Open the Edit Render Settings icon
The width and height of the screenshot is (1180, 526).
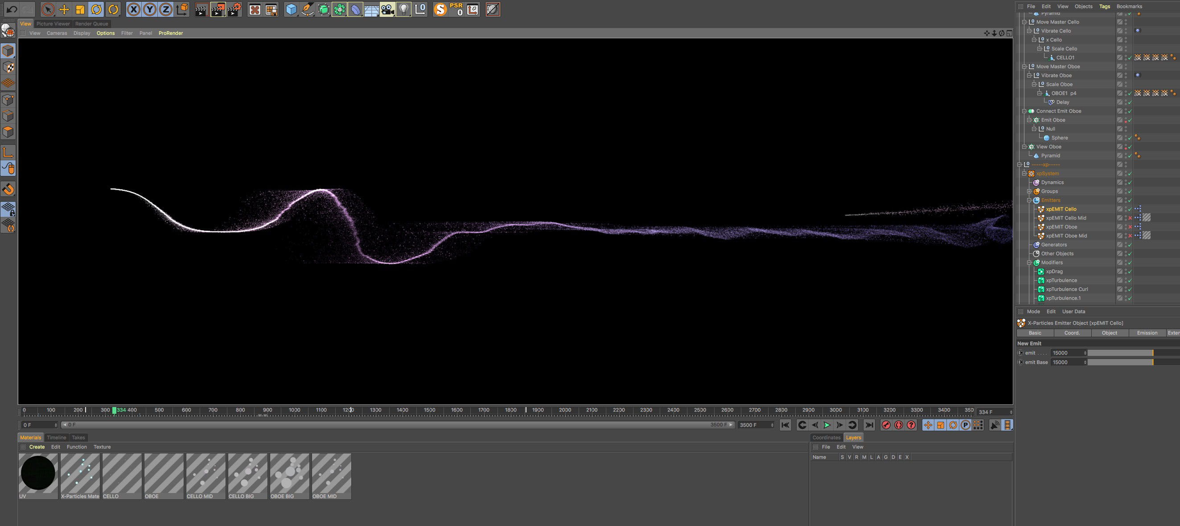pos(234,9)
